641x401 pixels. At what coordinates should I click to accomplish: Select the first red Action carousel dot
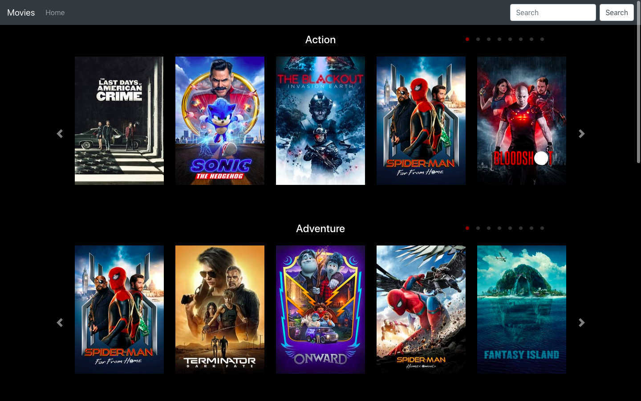(467, 39)
